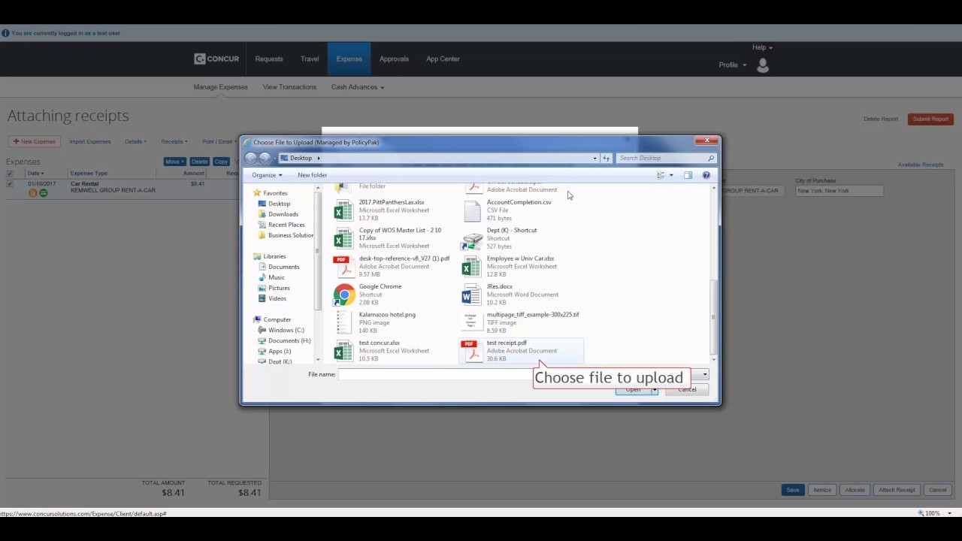The width and height of the screenshot is (962, 541).
Task: Click the Concur logo in the header
Action: [216, 59]
